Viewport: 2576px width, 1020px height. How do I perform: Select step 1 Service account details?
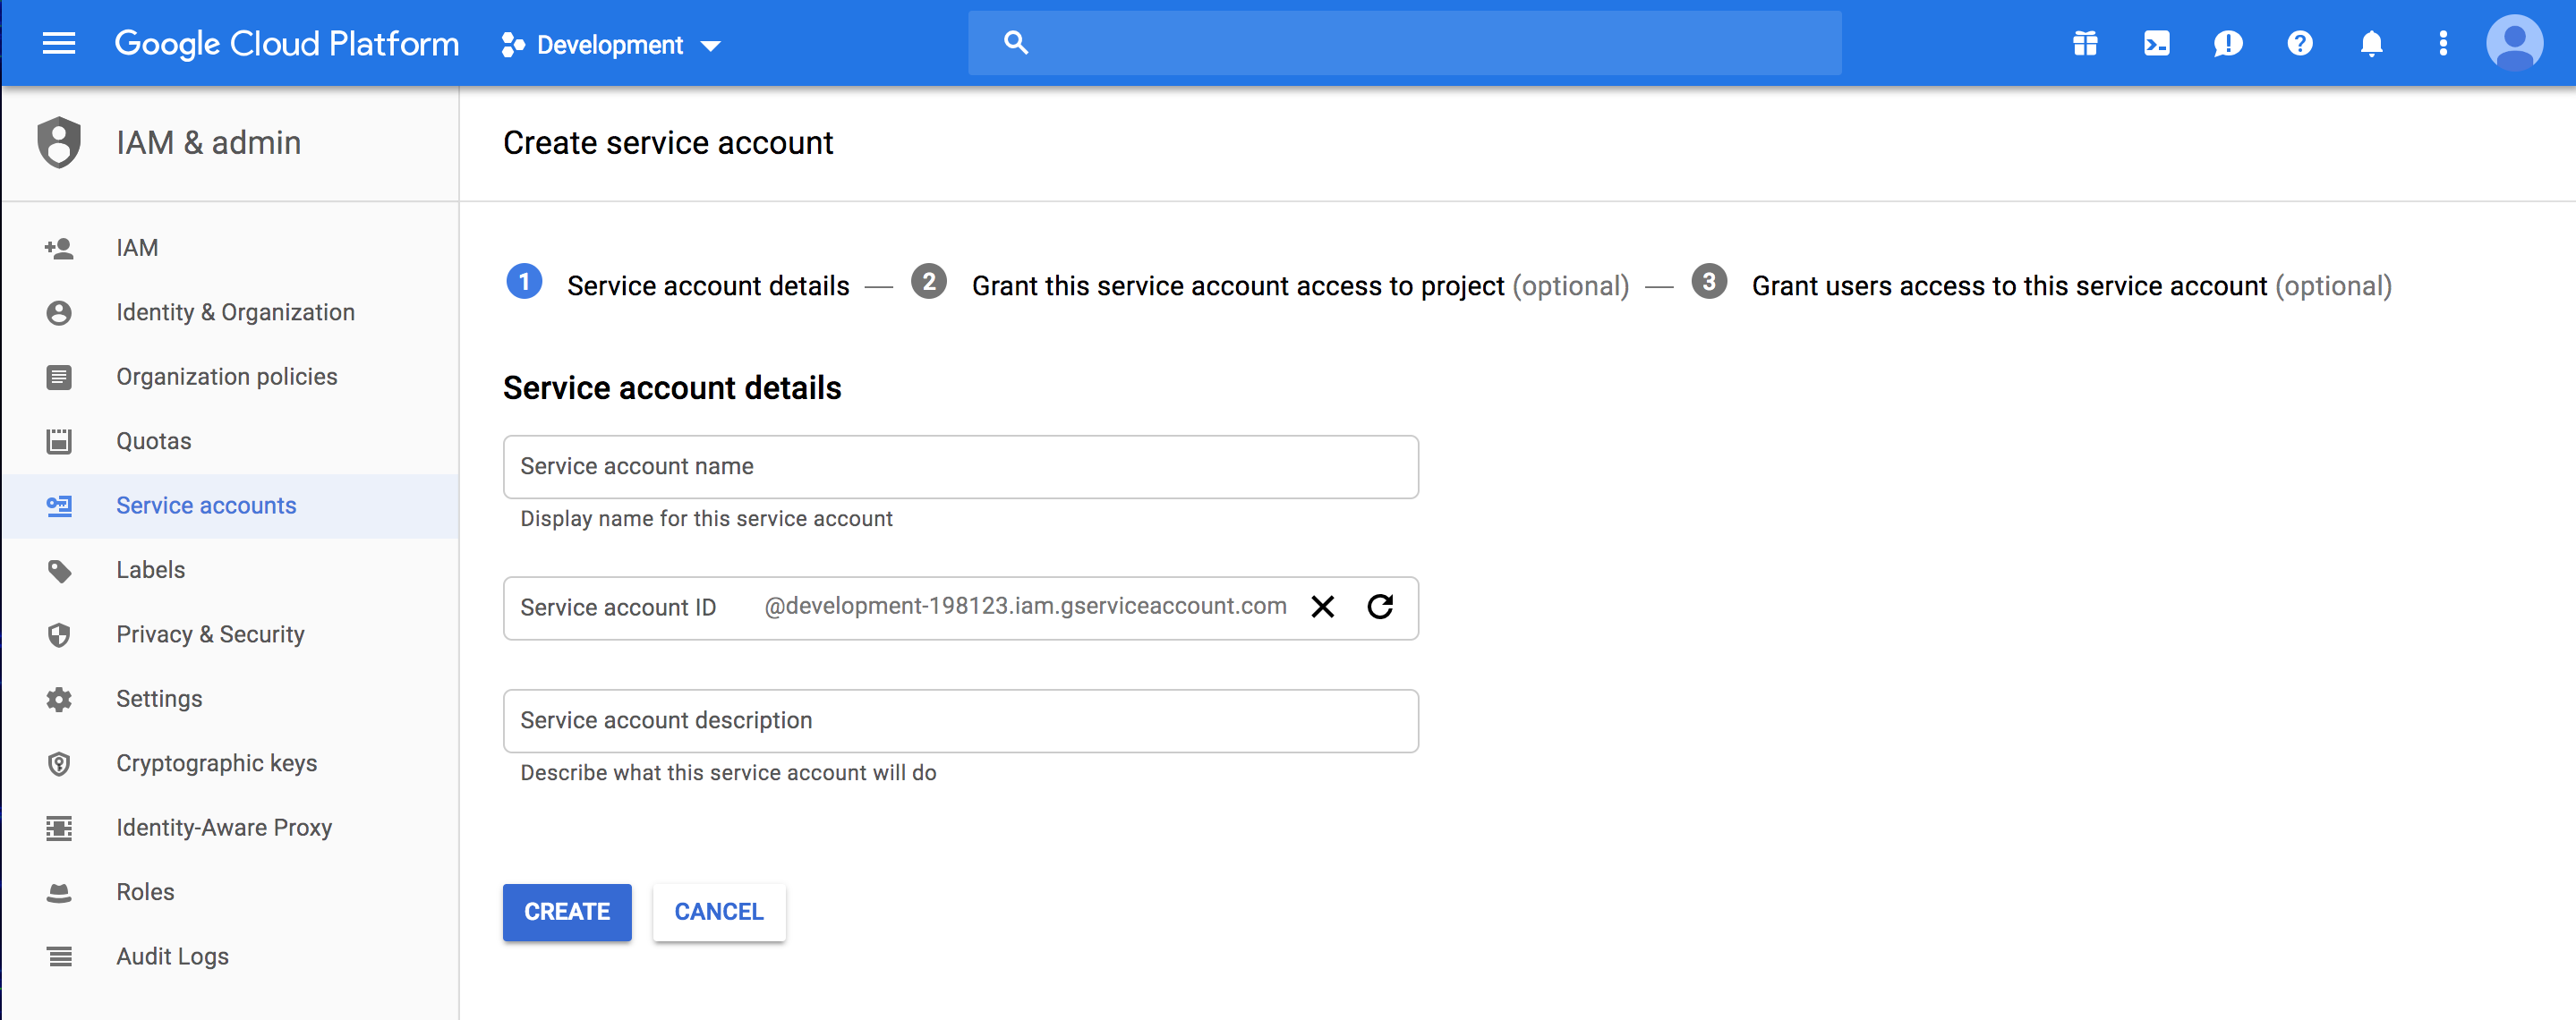coord(677,284)
